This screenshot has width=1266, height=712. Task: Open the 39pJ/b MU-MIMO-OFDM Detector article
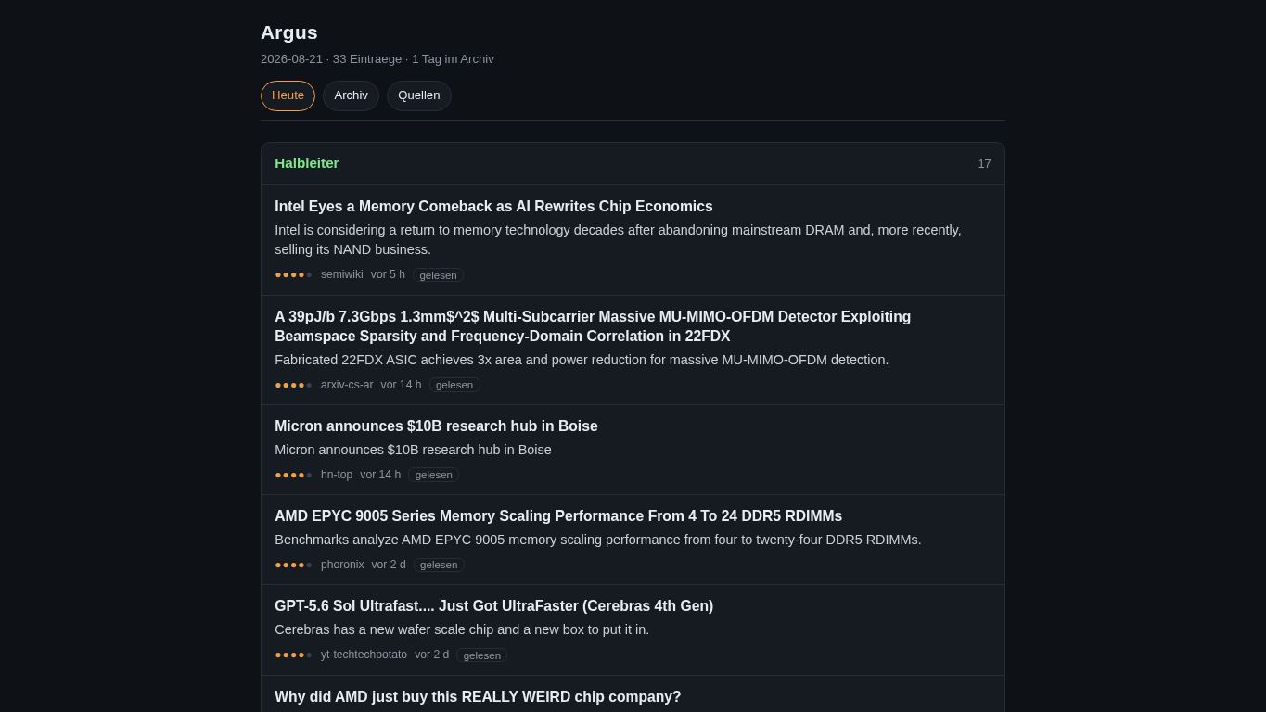point(593,326)
